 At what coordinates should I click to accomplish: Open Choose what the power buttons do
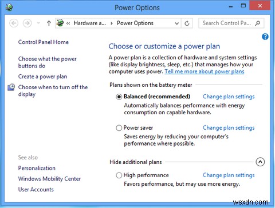click(48, 62)
